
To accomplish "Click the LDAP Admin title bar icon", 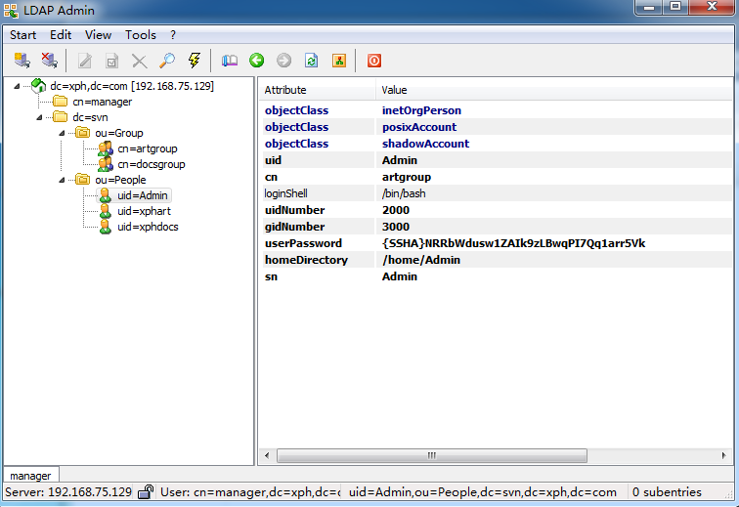I will (x=11, y=11).
